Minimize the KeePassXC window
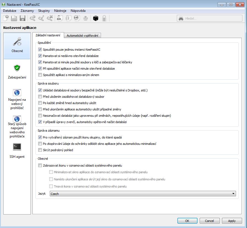Screen dimensions: 247x228 tap(222, 5)
